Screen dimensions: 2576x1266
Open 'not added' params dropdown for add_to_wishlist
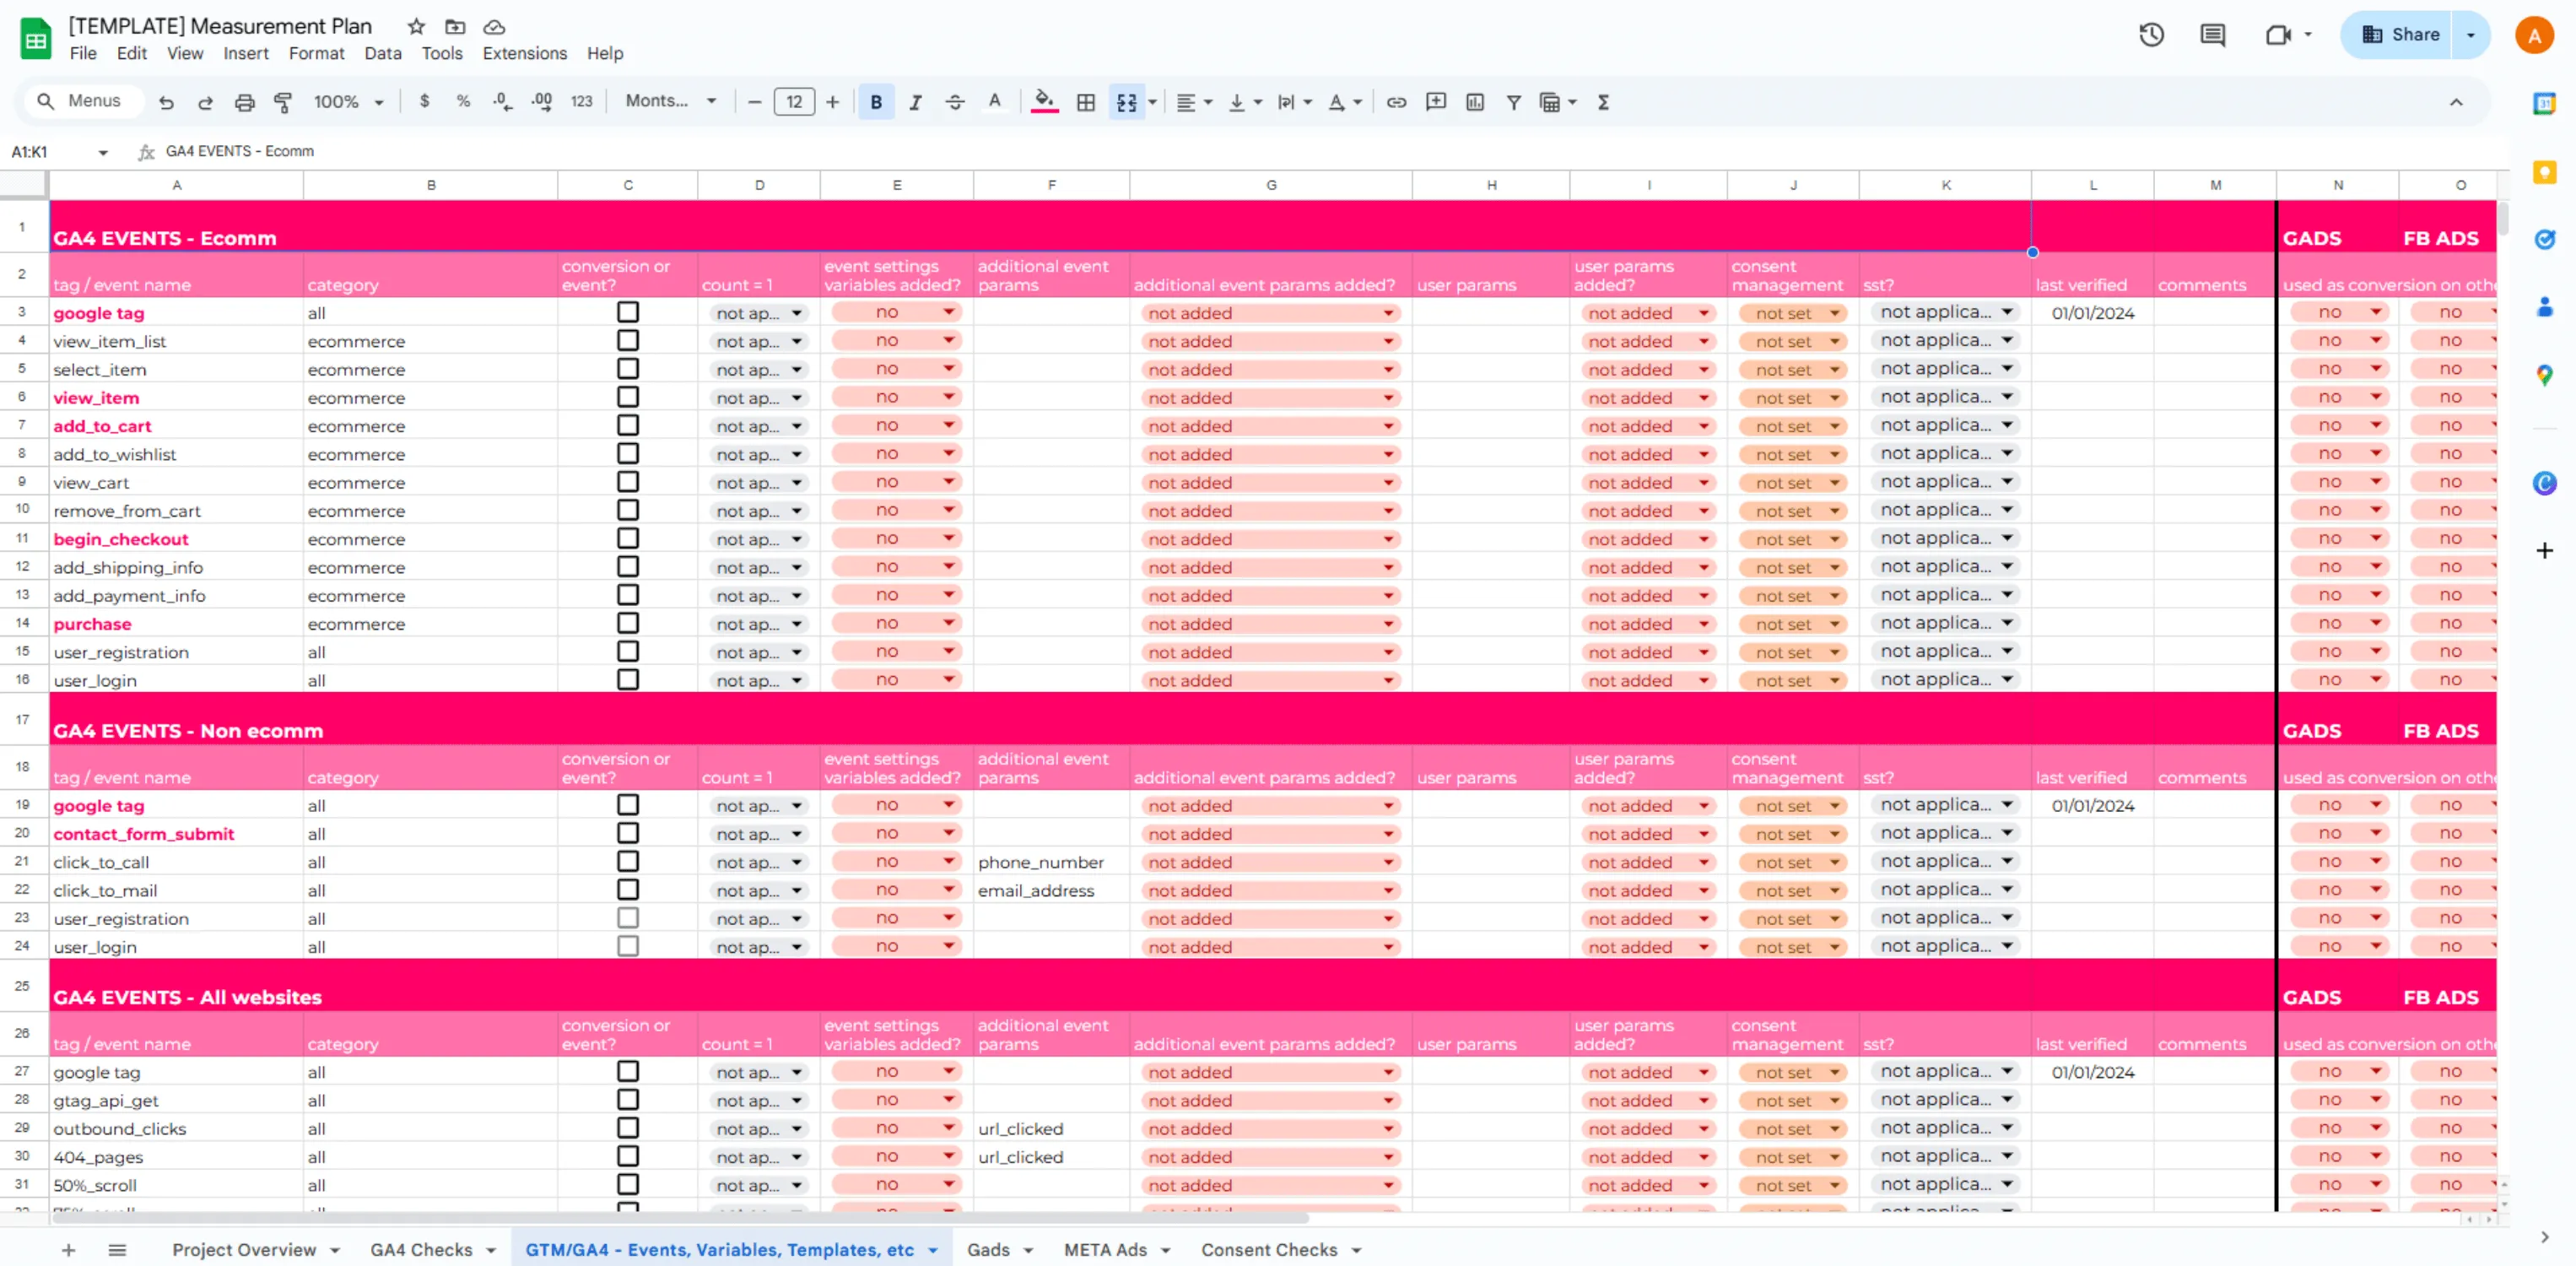pos(1270,454)
